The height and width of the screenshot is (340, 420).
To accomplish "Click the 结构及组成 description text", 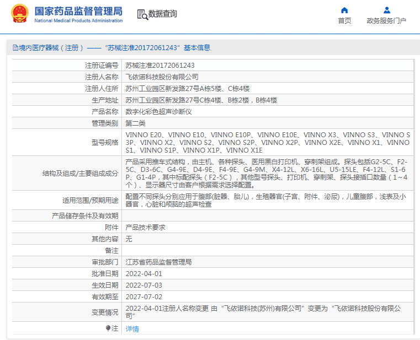I will (x=267, y=174).
